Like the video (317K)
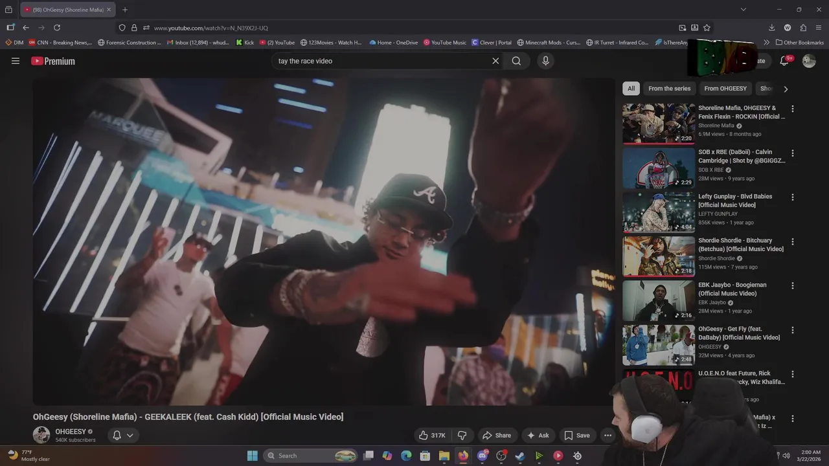The image size is (829, 466). pyautogui.click(x=433, y=436)
